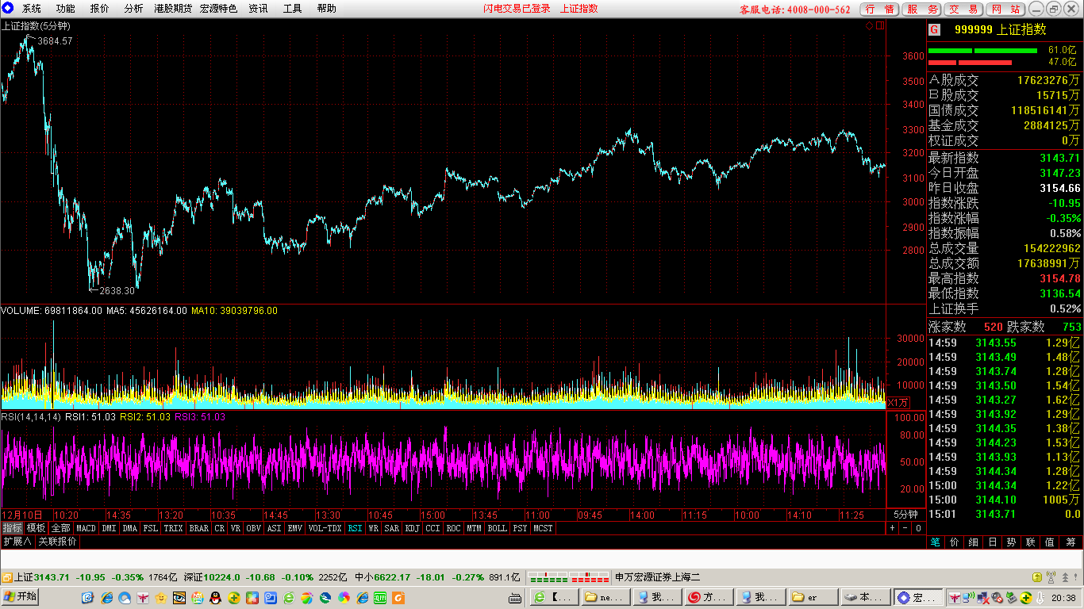
Task: Click the minus zoom button
Action: pyautogui.click(x=905, y=528)
